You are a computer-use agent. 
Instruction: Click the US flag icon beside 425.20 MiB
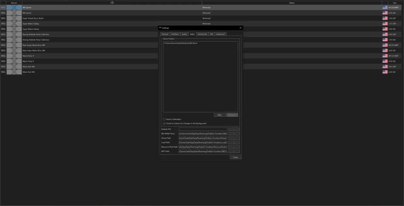(385, 8)
